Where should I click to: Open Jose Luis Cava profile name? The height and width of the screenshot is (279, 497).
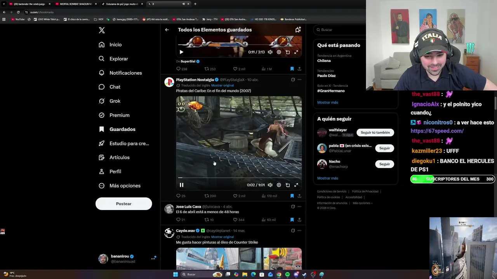[188, 207]
